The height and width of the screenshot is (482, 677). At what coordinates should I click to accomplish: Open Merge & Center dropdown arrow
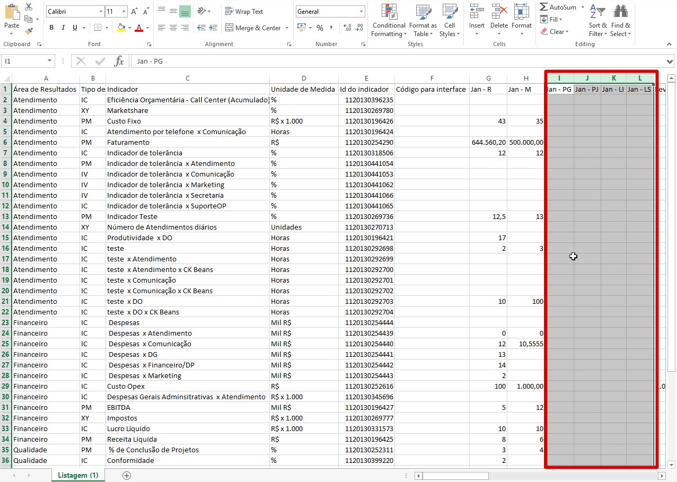coord(287,28)
